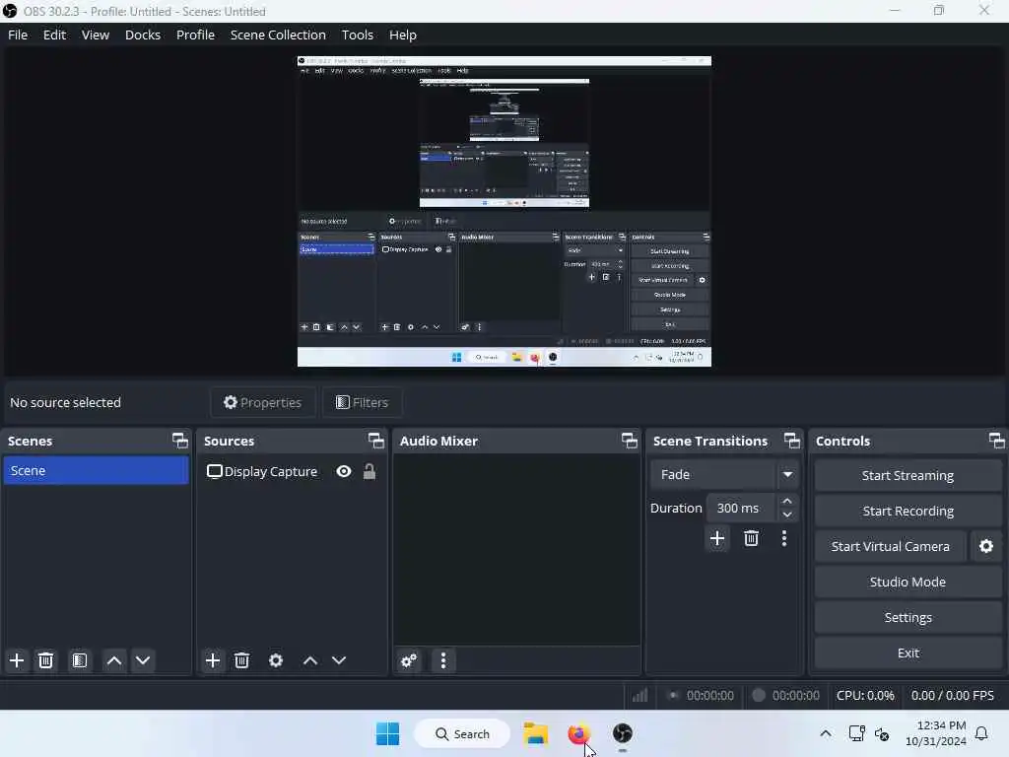Float the Sources dock icon
Viewport: 1009px width, 757px height.
(375, 441)
